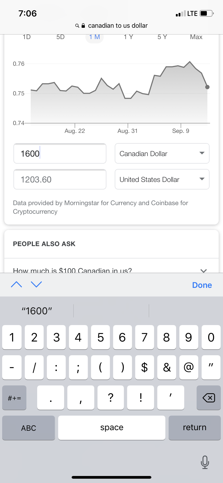Tap the padlock icon in address bar
Screen dimensions: 223x483
pos(83,26)
